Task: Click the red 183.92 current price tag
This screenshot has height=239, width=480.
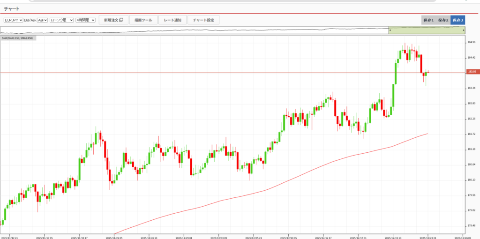Action: point(472,72)
